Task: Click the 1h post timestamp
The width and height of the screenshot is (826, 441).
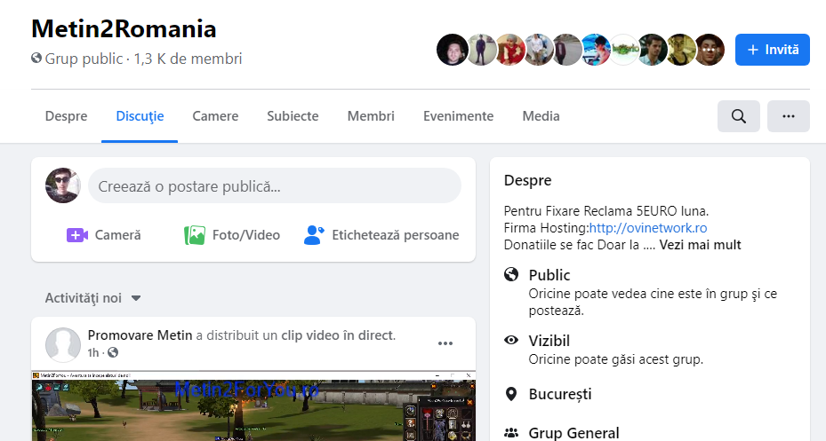Action: [93, 352]
